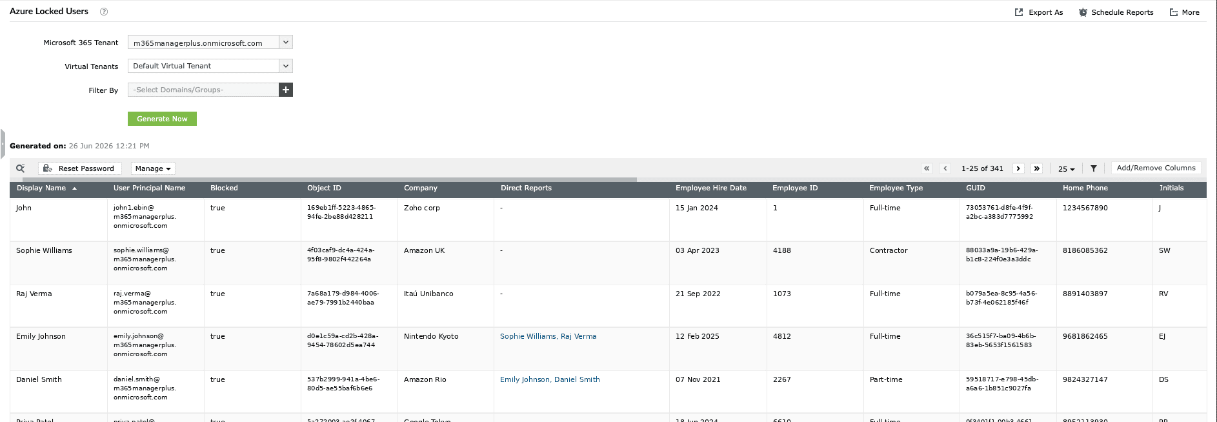This screenshot has height=422, width=1217.
Task: Jump to the last page of results
Action: [x=1036, y=168]
